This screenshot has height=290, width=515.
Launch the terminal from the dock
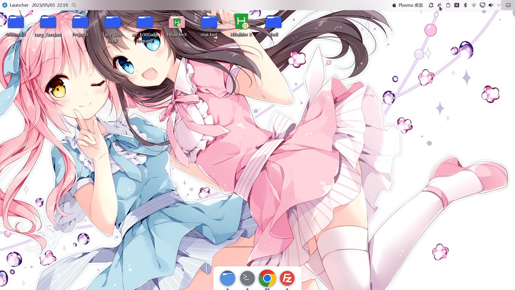coord(247,278)
